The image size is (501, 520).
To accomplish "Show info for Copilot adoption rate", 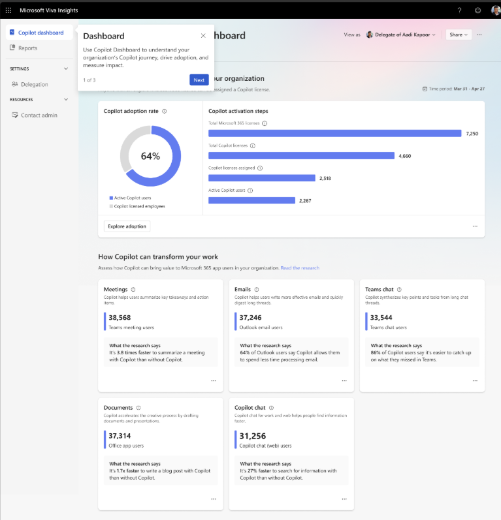I will point(165,111).
